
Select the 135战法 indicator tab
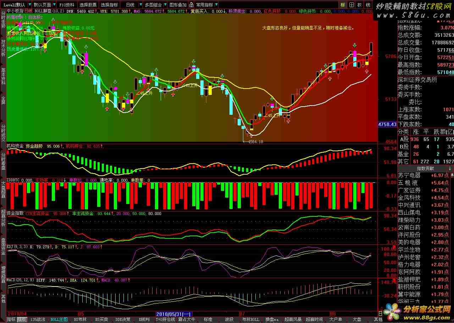point(38,319)
